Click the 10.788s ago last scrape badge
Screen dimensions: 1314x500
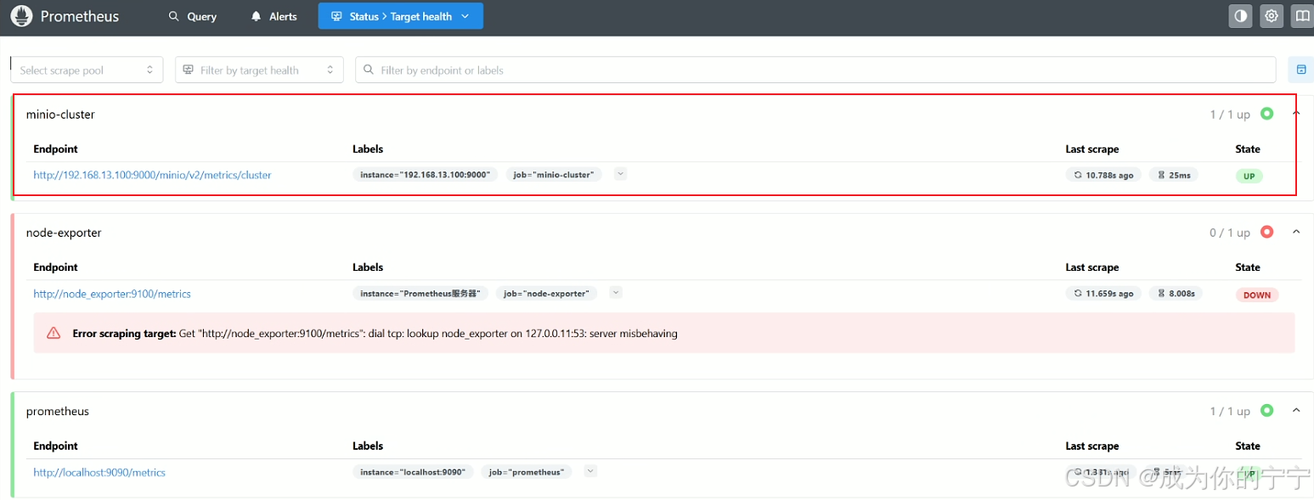(1103, 175)
